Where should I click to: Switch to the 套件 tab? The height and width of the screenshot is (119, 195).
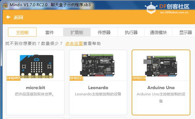[x=49, y=32]
